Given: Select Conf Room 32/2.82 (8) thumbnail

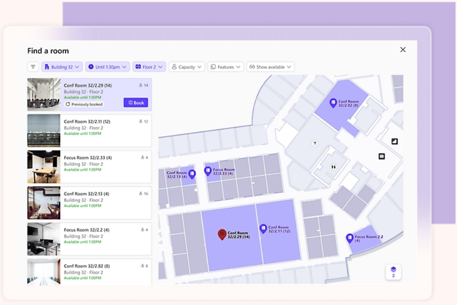Looking at the screenshot, I should [x=44, y=271].
